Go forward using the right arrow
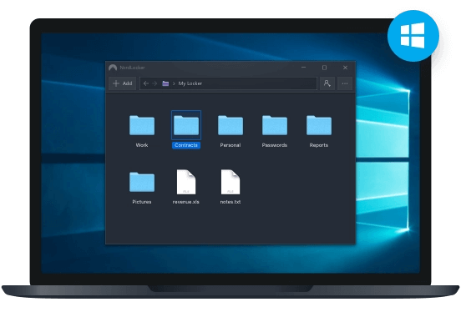The width and height of the screenshot is (461, 317). 155,83
